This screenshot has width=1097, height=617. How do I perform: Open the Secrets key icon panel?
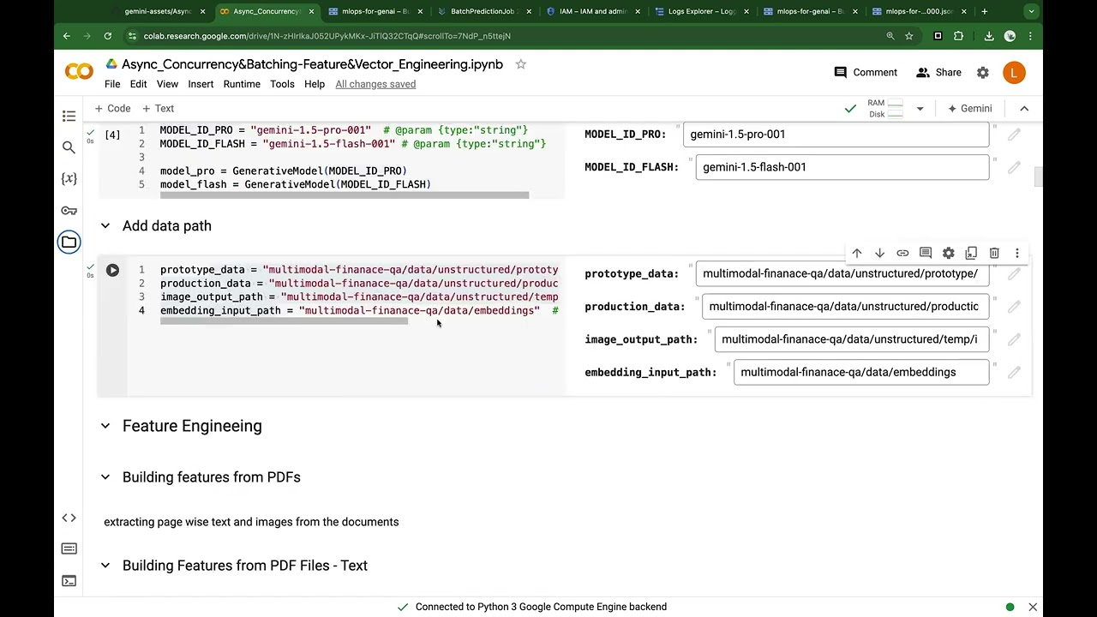[x=69, y=211]
